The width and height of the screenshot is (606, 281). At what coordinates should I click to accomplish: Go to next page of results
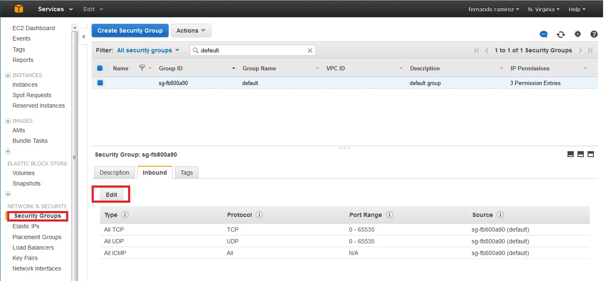pyautogui.click(x=580, y=50)
